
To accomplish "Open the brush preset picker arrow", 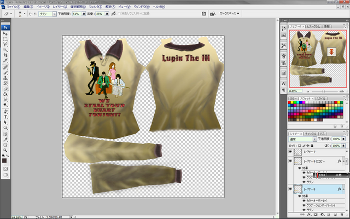I will pyautogui.click(x=25, y=14).
